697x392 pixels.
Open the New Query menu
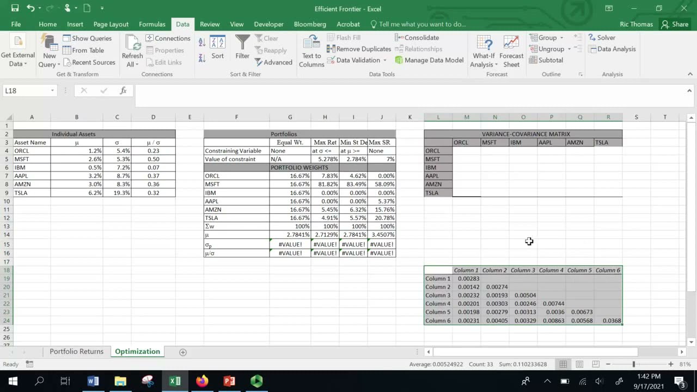[x=49, y=52]
